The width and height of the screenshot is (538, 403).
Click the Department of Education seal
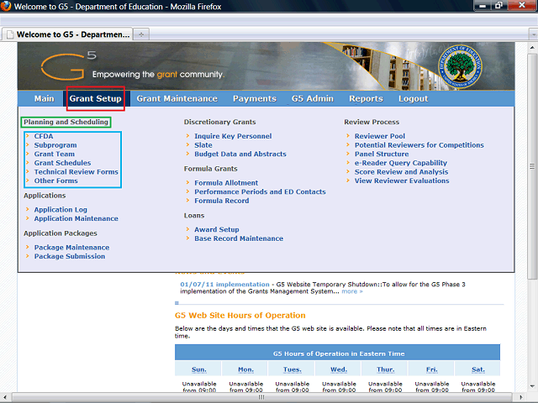pos(460,66)
